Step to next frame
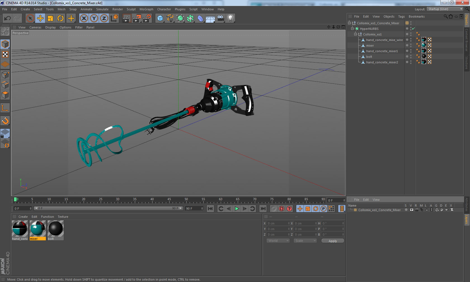Image resolution: width=470 pixels, height=282 pixels. point(245,209)
